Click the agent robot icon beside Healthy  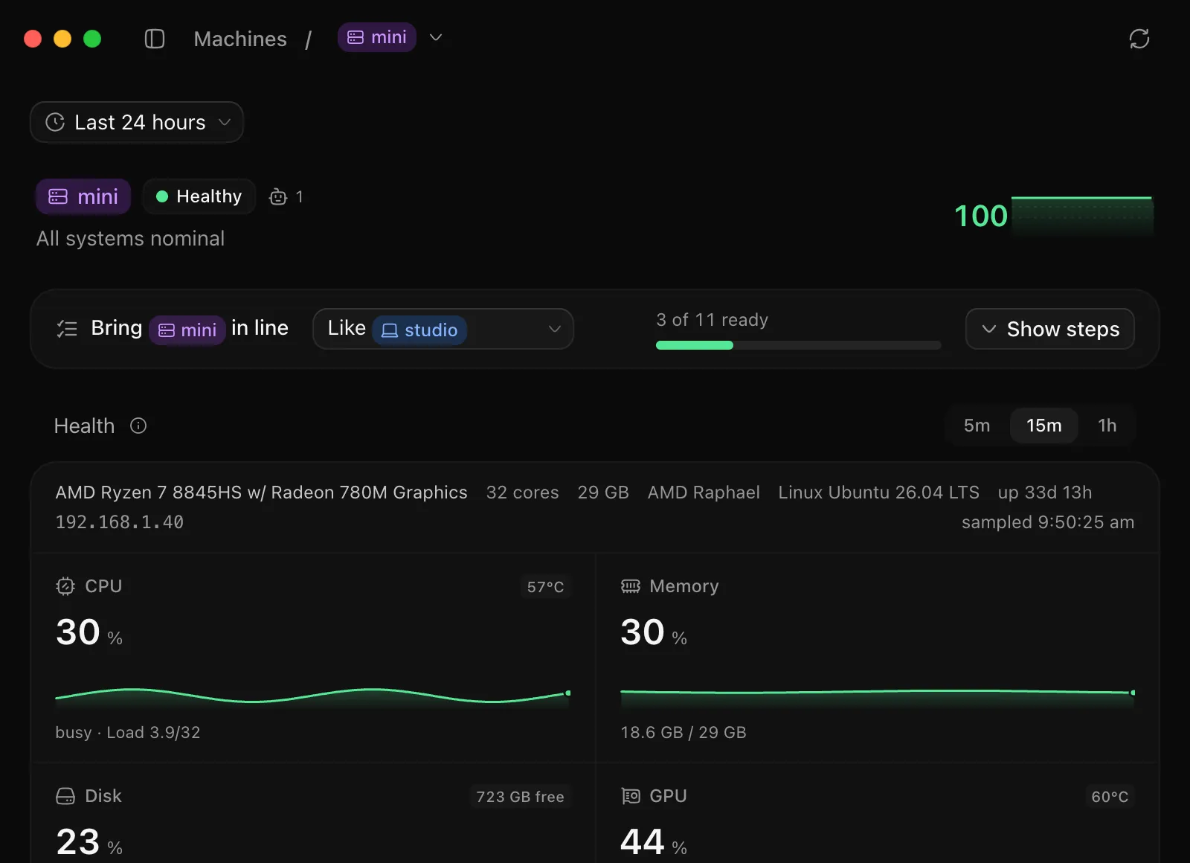278,196
